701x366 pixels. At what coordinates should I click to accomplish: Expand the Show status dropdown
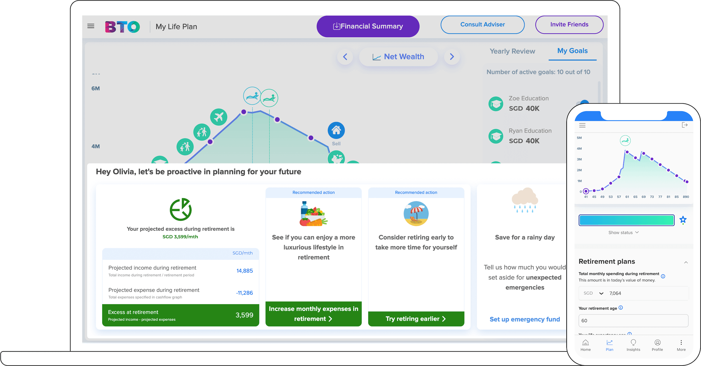click(623, 233)
